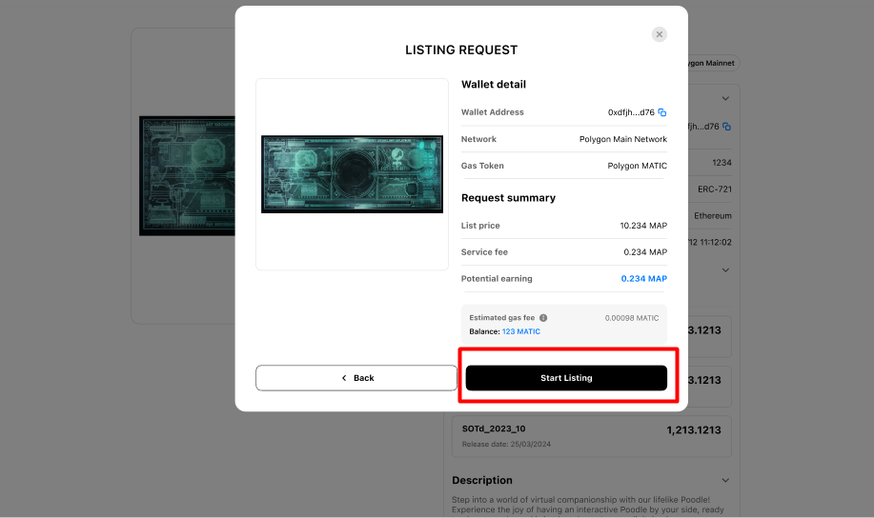874x518 pixels.
Task: Close the Listing Request dialog
Action: point(659,34)
